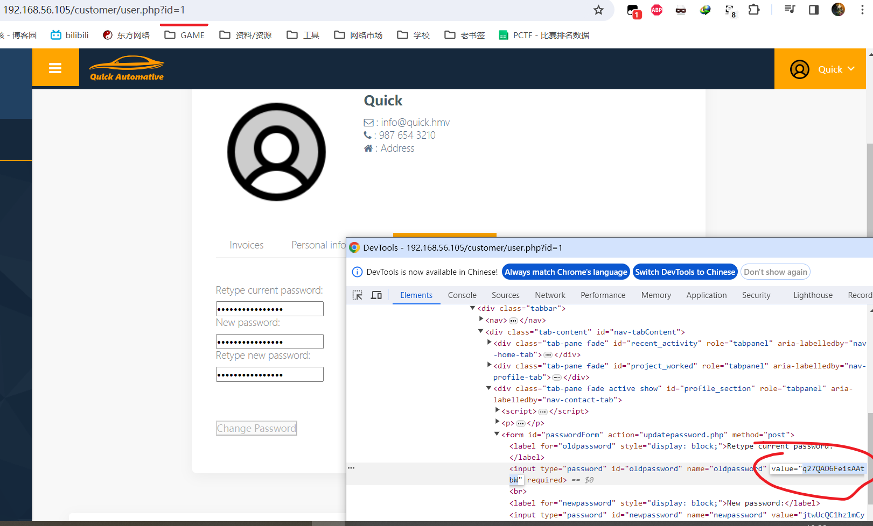Switch to the Memory tab
The height and width of the screenshot is (526, 873).
coord(656,295)
